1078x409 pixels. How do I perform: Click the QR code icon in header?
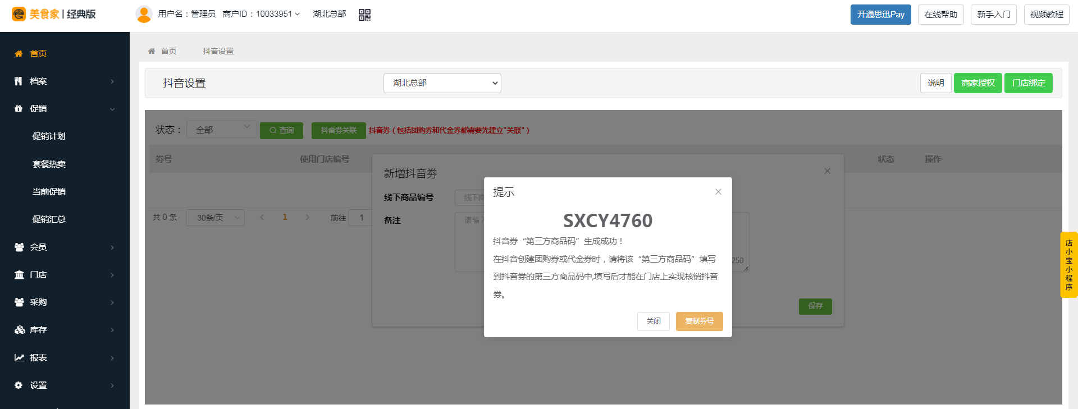(x=364, y=15)
